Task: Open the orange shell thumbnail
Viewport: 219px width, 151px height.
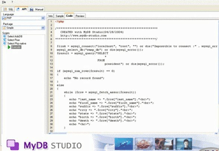Action: [144, 144]
